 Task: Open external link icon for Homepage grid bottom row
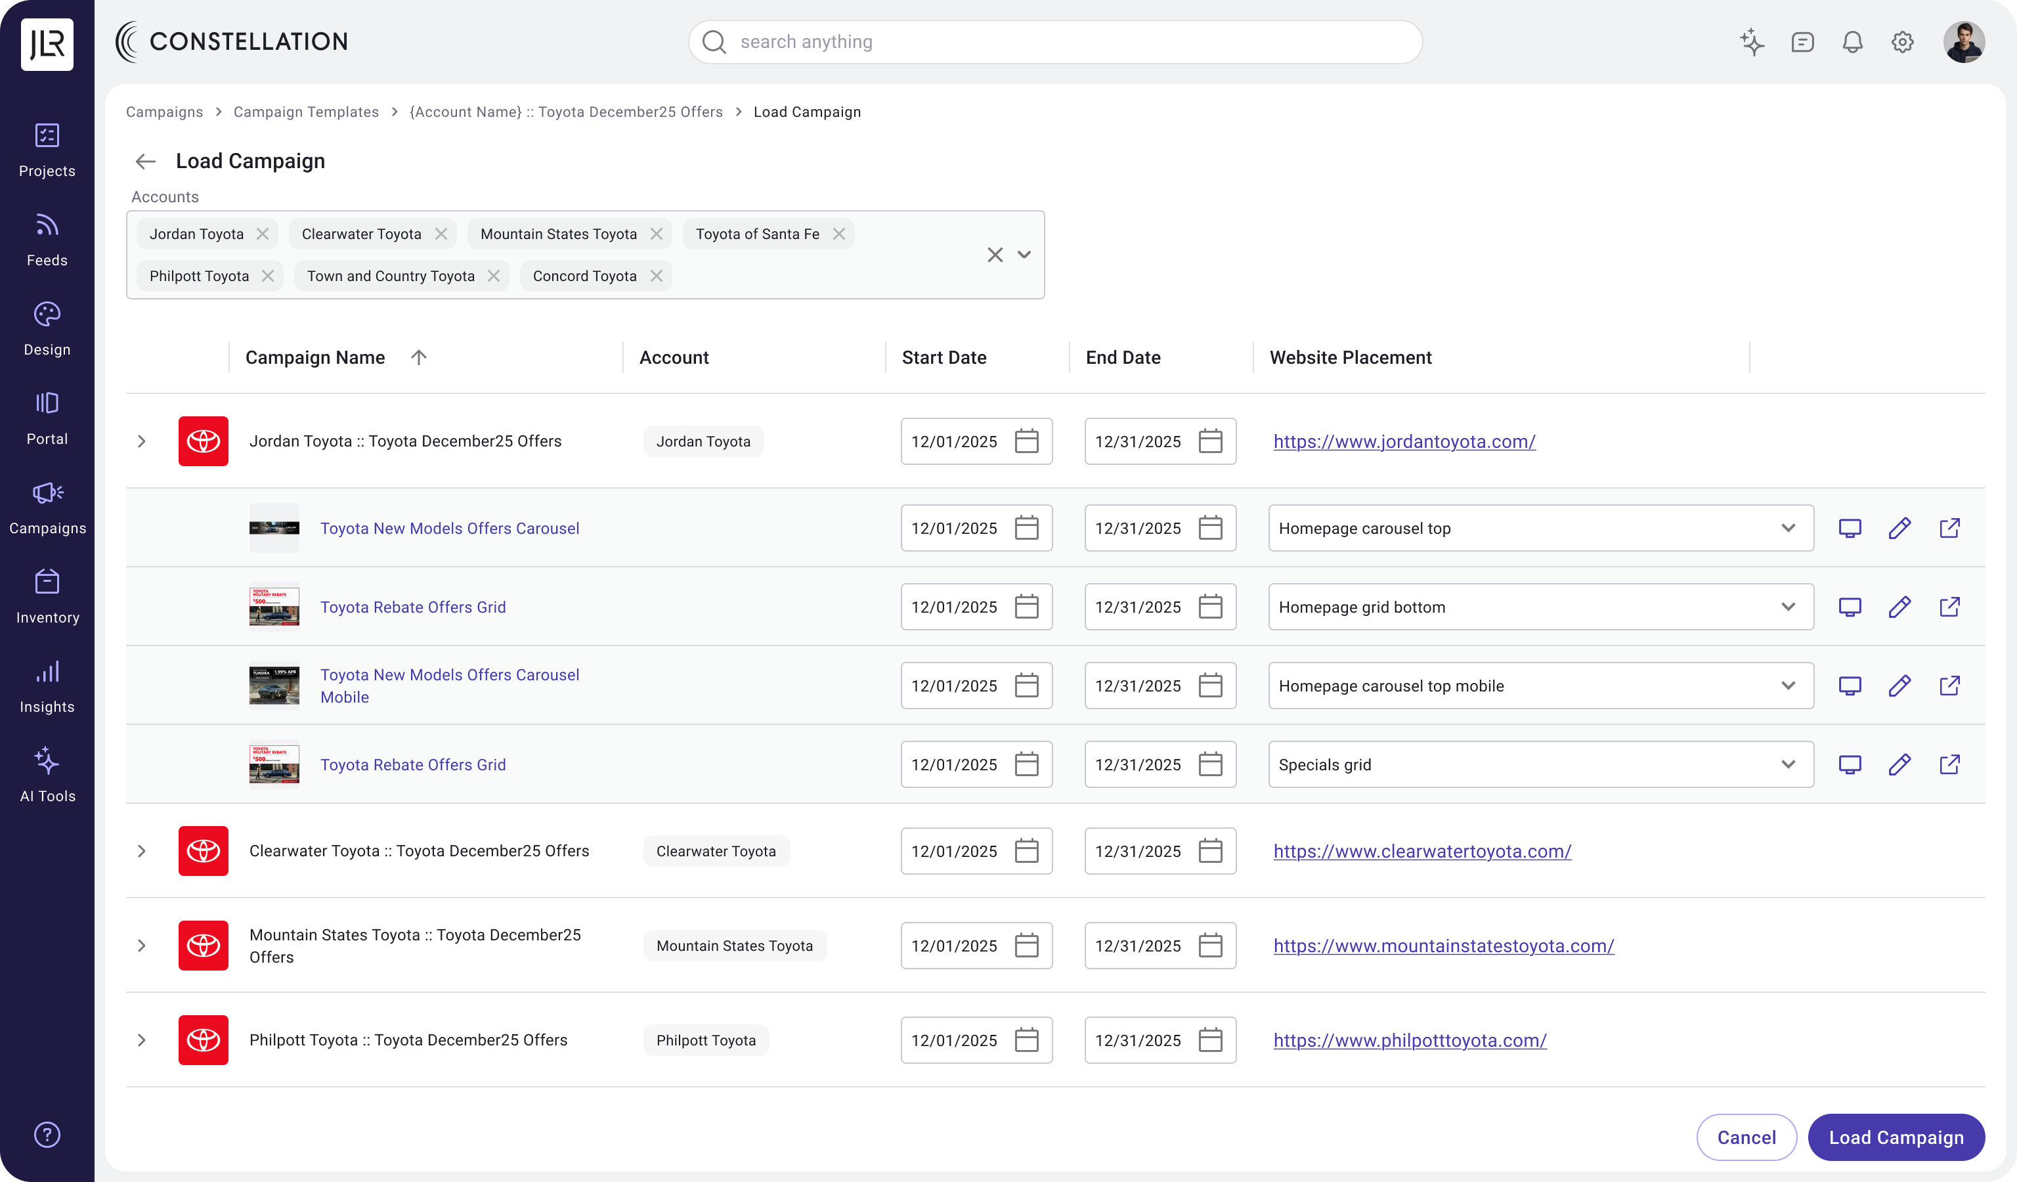[x=1949, y=607]
